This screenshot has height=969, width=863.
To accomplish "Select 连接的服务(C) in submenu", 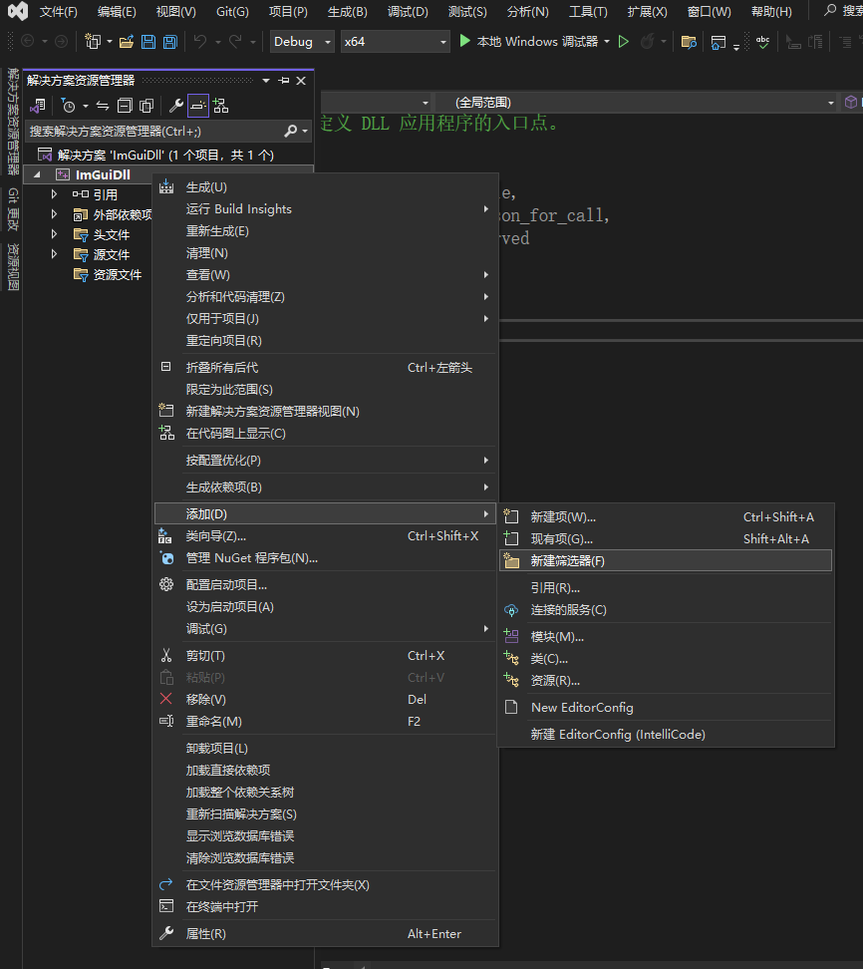I will (666, 610).
